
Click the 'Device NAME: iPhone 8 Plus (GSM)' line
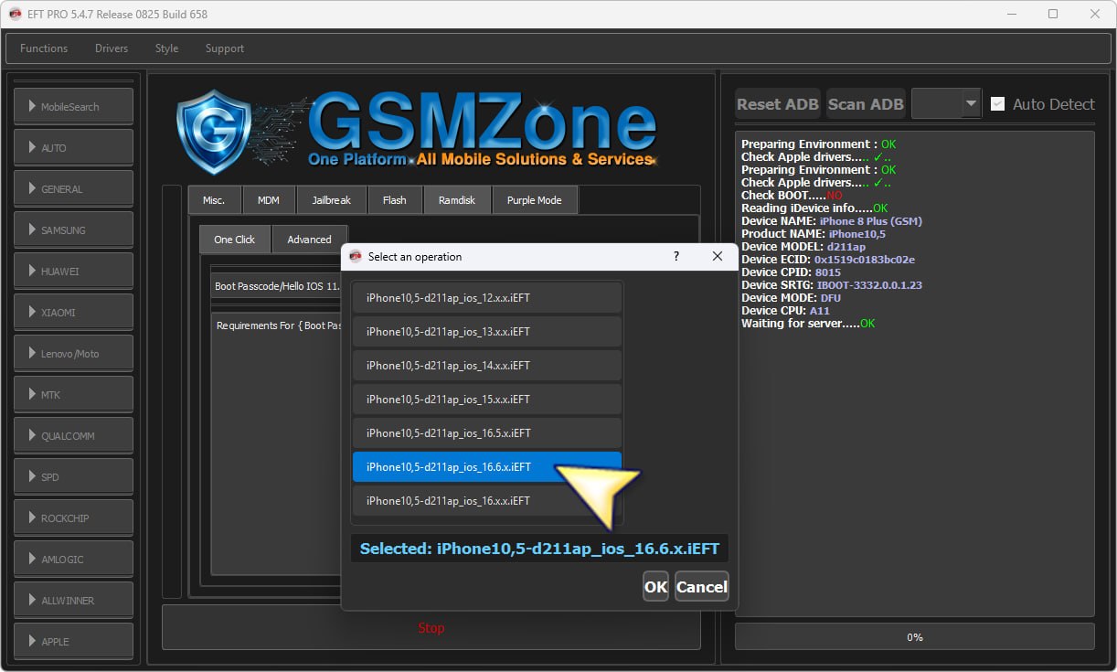[x=832, y=221]
